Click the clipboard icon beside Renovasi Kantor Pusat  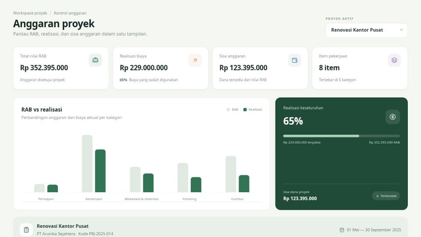[26, 230]
